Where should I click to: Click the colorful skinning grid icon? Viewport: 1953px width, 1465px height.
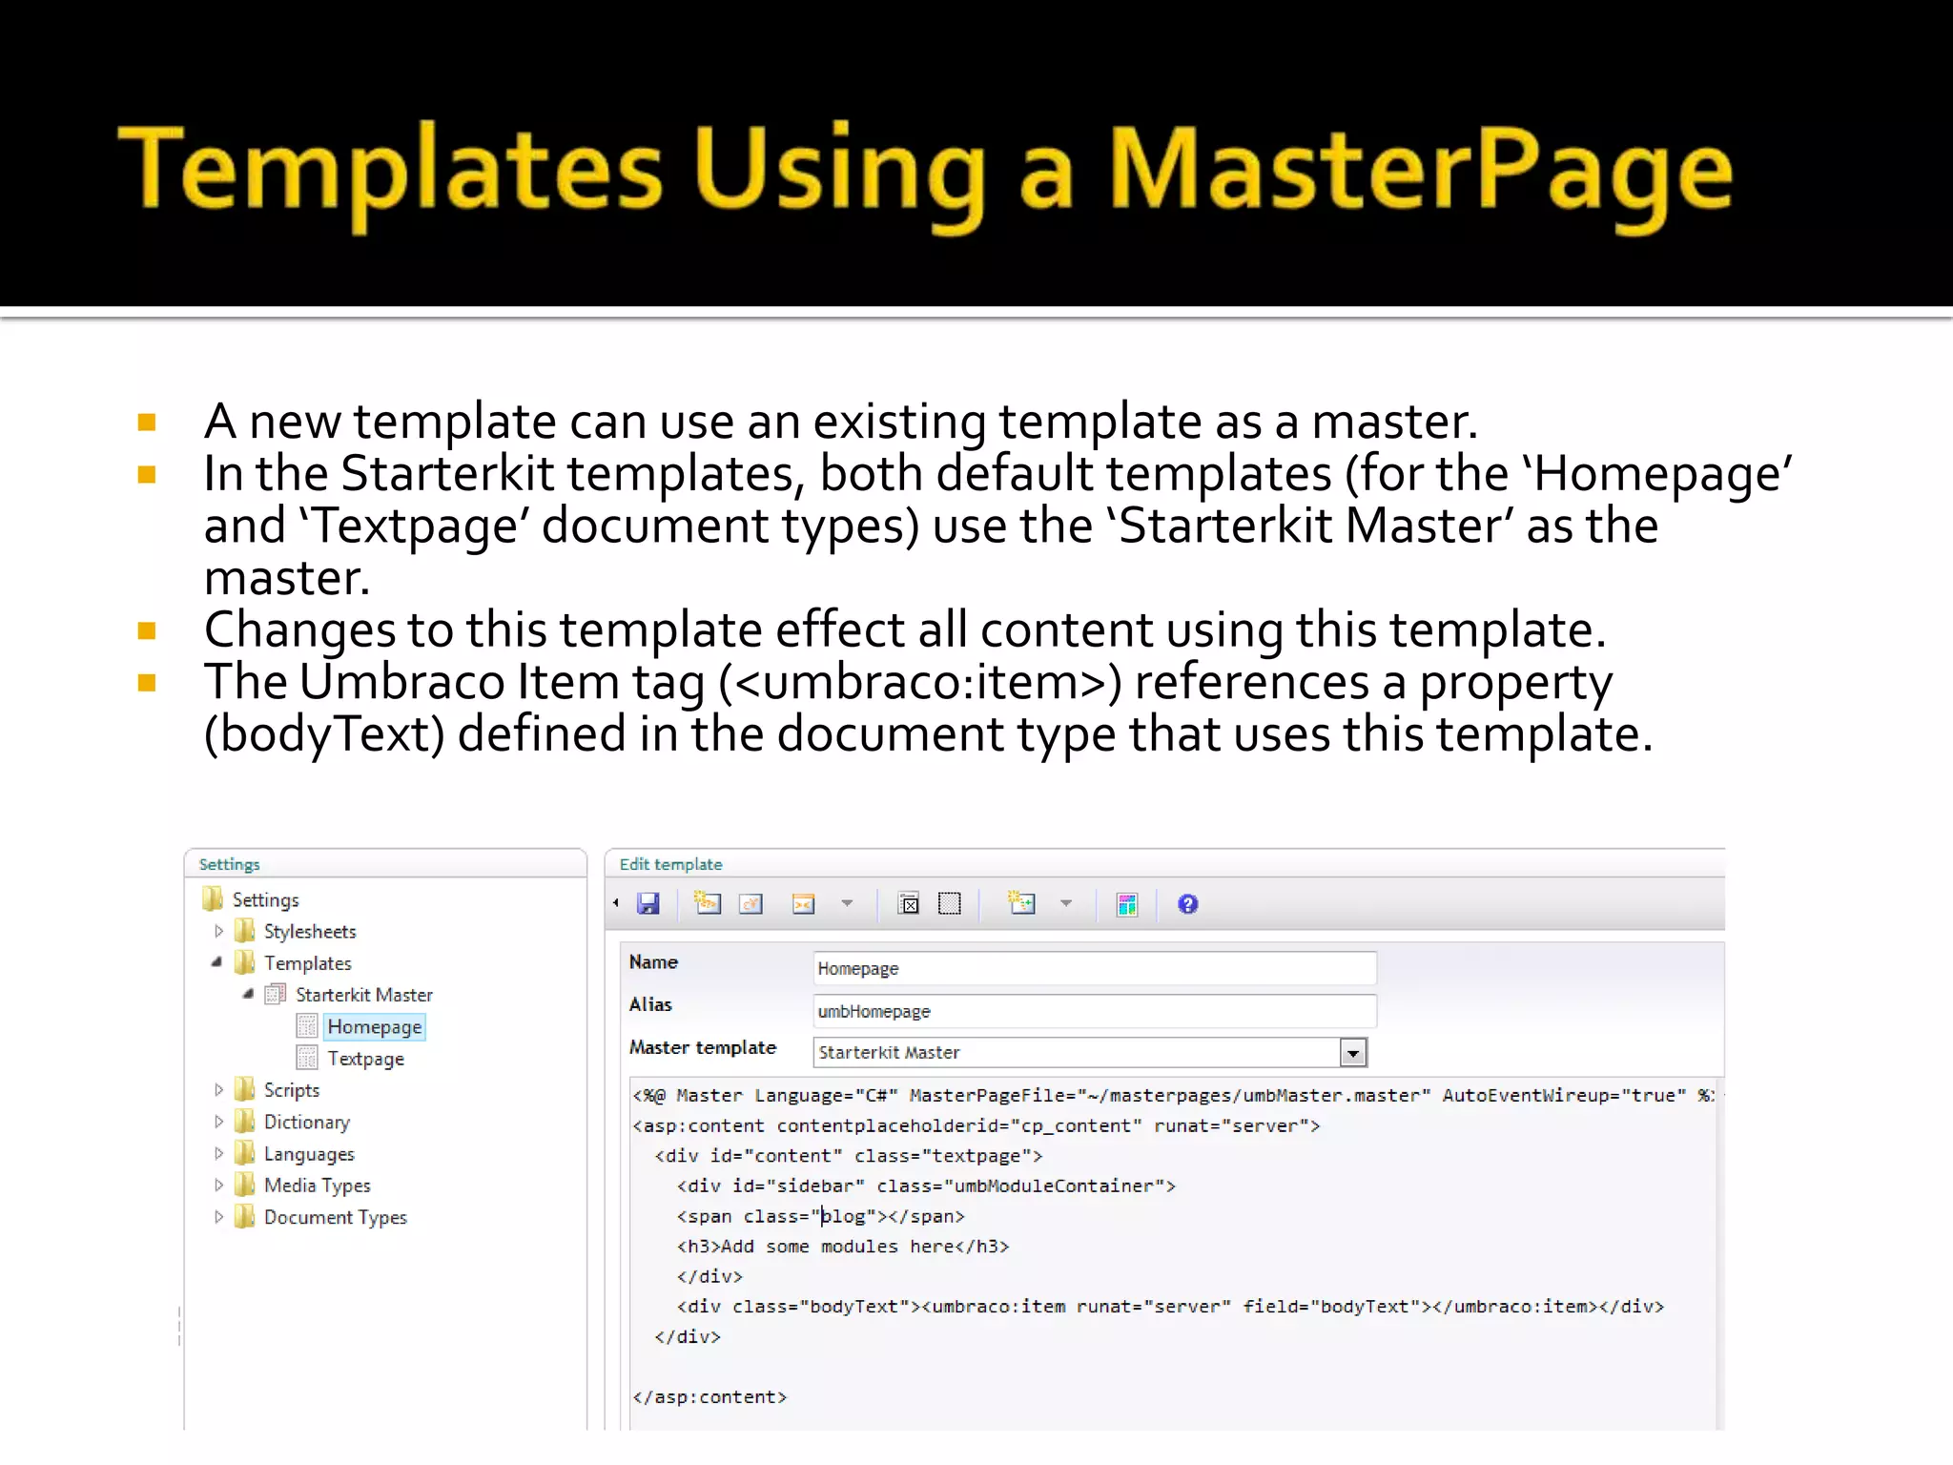[1127, 904]
